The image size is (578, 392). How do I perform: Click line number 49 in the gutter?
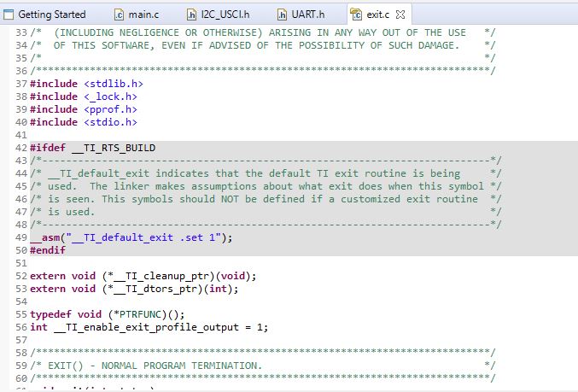(x=21, y=237)
